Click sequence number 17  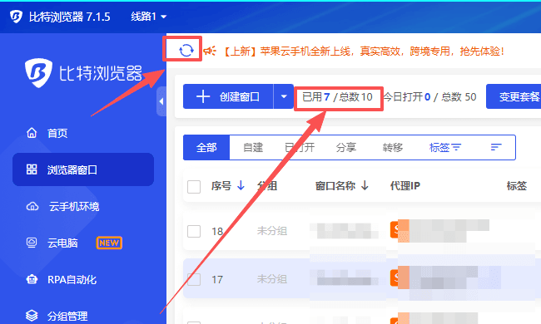[217, 280]
